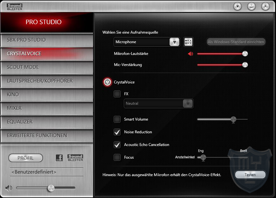Enable the FX checkbox
This screenshot has height=198, width=276.
117,94
